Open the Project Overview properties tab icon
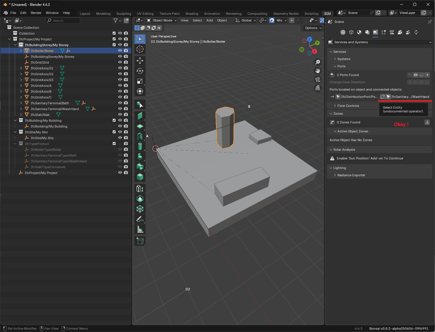 point(343,32)
